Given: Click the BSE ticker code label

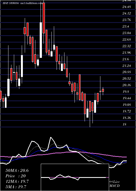Looking at the screenshot, I should pyautogui.click(x=11, y=3).
